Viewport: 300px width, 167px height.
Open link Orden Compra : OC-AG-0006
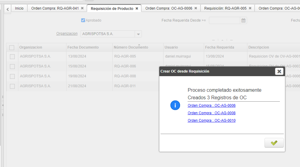coord(211,106)
